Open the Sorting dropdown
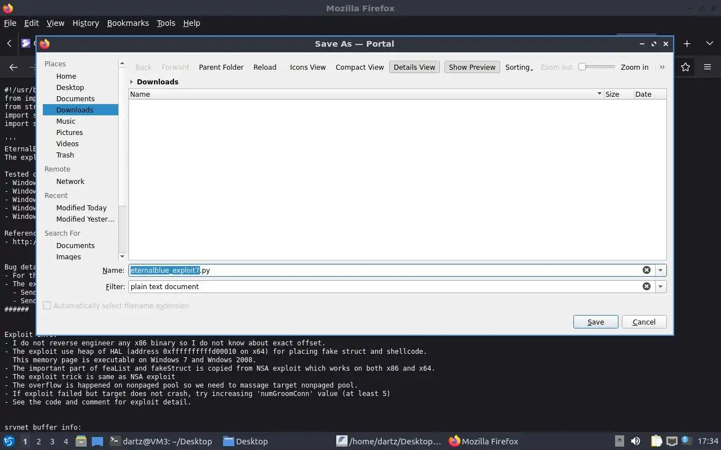This screenshot has width=721, height=450. click(519, 67)
